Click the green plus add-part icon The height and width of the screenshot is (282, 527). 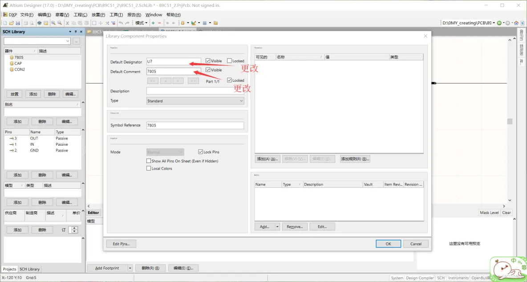[153, 23]
